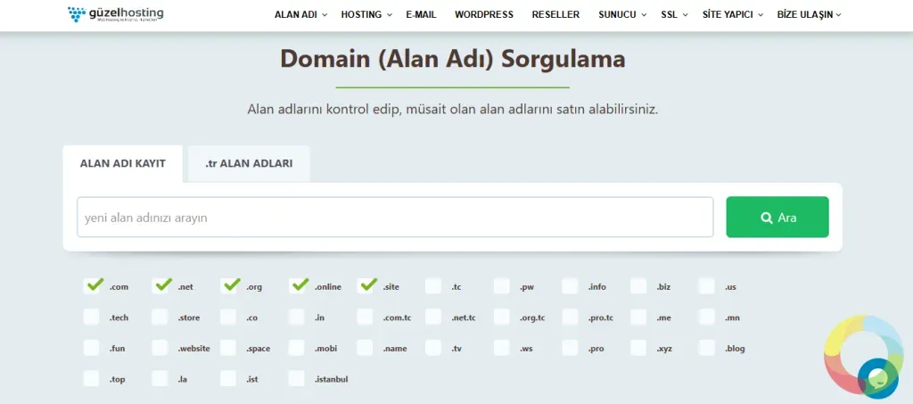Enable the .website extension checkbox

tap(160, 348)
